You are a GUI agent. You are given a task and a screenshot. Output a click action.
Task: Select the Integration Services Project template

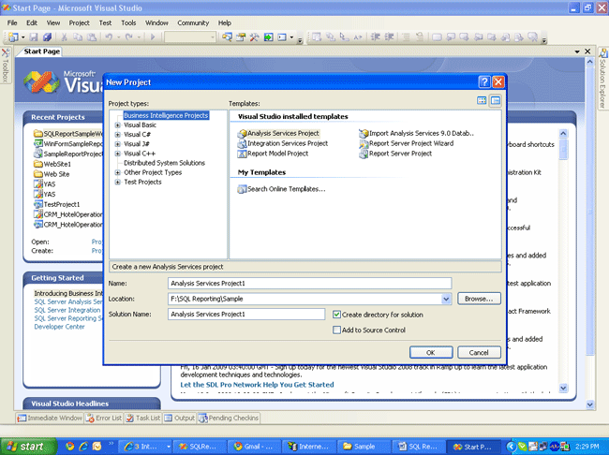click(283, 143)
